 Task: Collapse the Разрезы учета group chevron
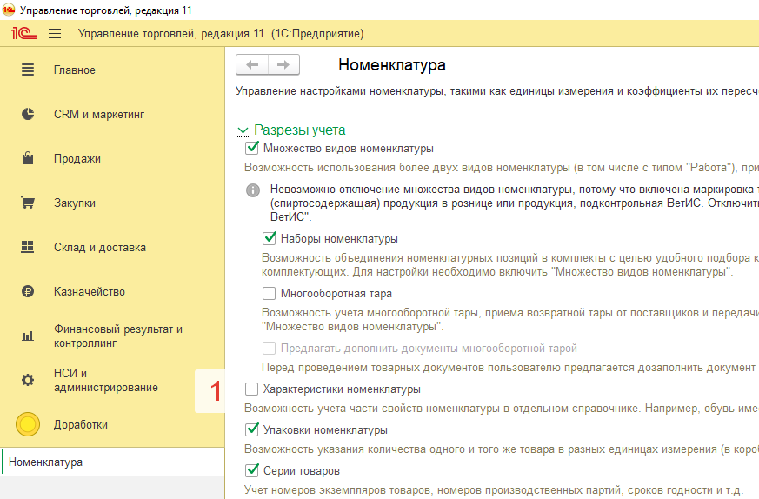(243, 130)
